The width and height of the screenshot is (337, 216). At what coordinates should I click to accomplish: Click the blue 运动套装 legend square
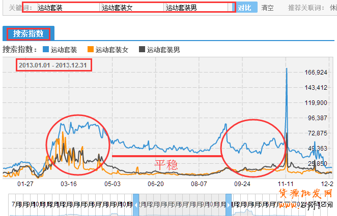tap(46, 50)
